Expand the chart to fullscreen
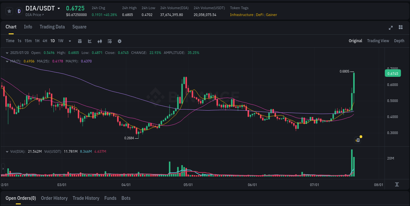Viewport: 410px width, 206px height. [x=391, y=28]
